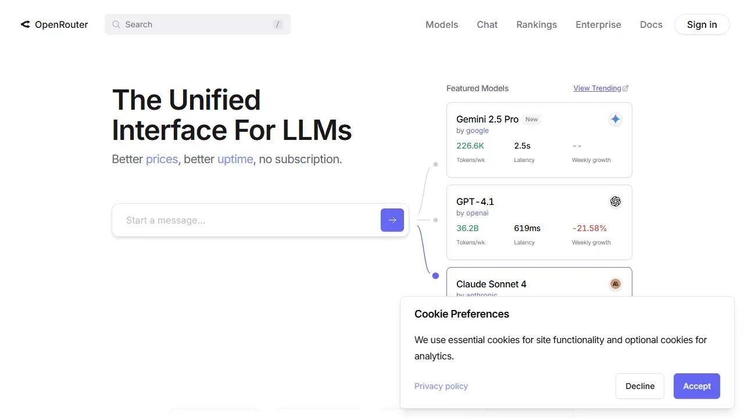Click the Sign in button
Viewport: 744px width, 418px height.
point(702,24)
